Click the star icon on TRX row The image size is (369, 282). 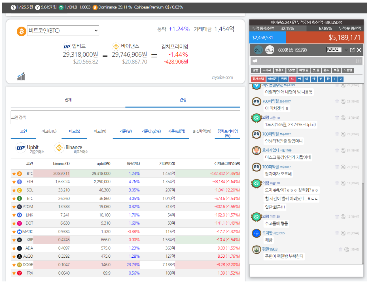pyautogui.click(x=14, y=273)
